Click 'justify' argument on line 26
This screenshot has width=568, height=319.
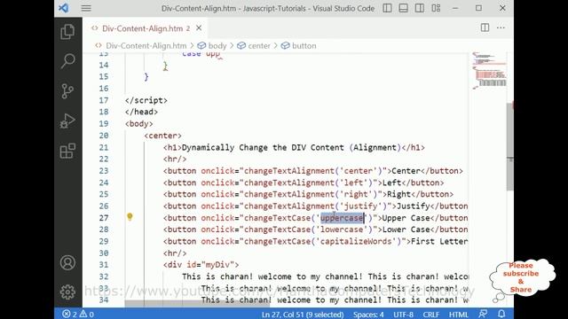coord(360,206)
